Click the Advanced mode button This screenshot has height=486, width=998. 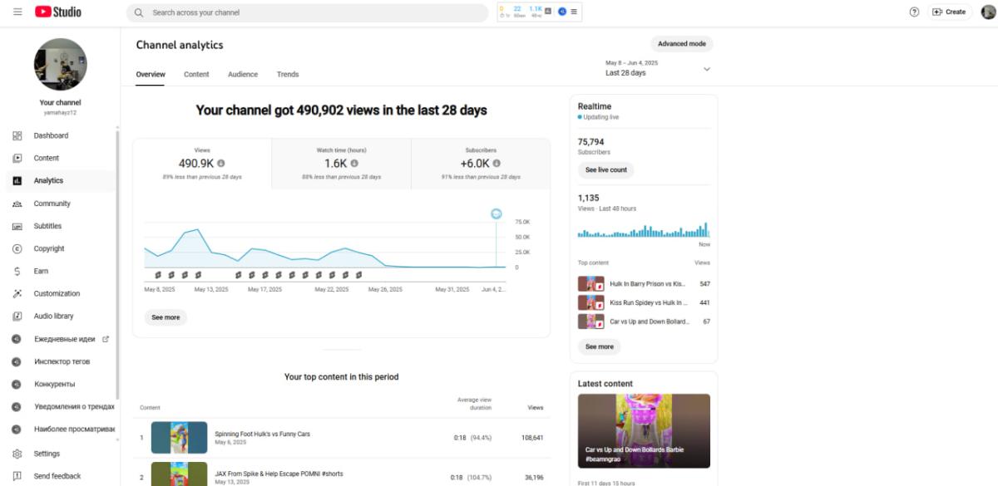point(682,44)
